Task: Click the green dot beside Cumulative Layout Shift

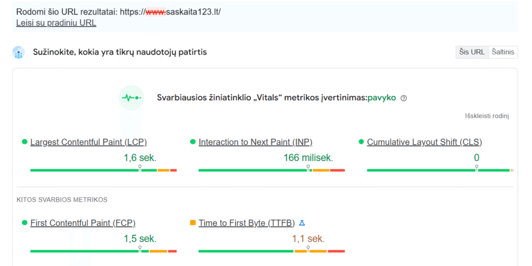Action: pyautogui.click(x=361, y=142)
